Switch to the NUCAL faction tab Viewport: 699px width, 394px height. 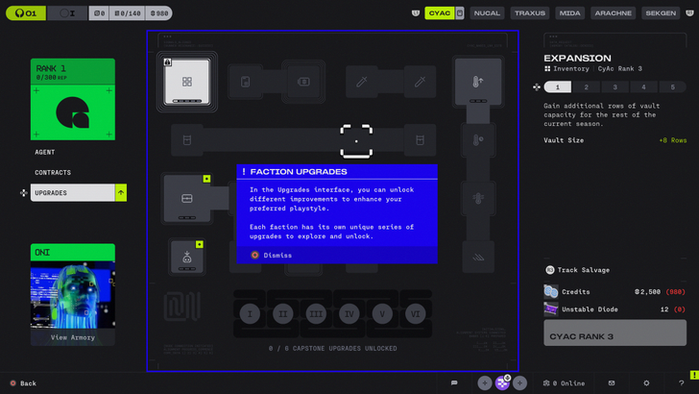(x=487, y=13)
